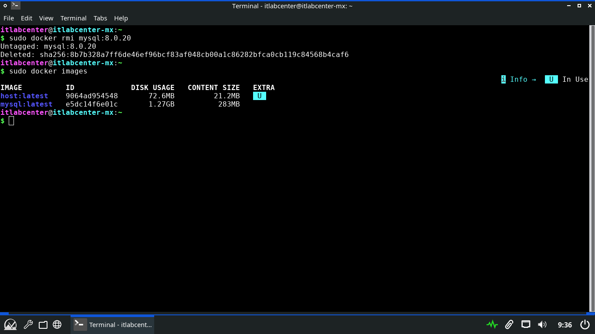Open the MX Linux application menu
The image size is (595, 334).
pyautogui.click(x=10, y=324)
